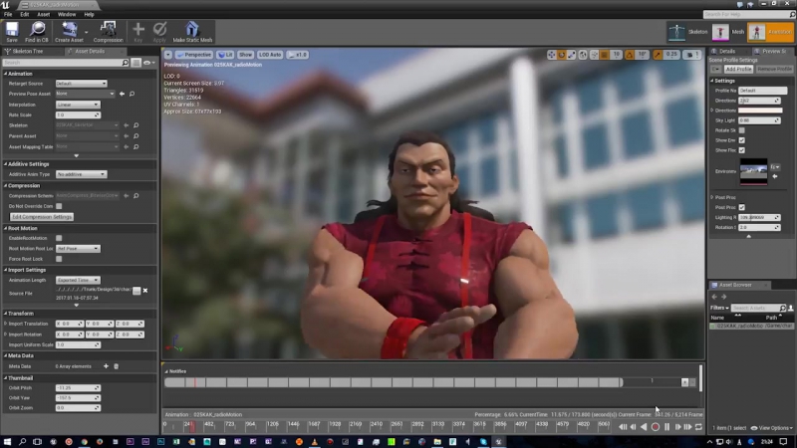
Task: Click the Create Asset toolbar icon
Action: (69, 32)
